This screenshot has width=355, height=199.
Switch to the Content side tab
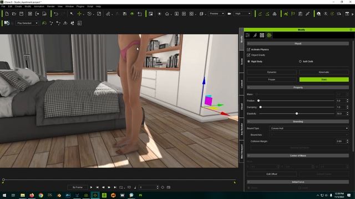coord(242,84)
